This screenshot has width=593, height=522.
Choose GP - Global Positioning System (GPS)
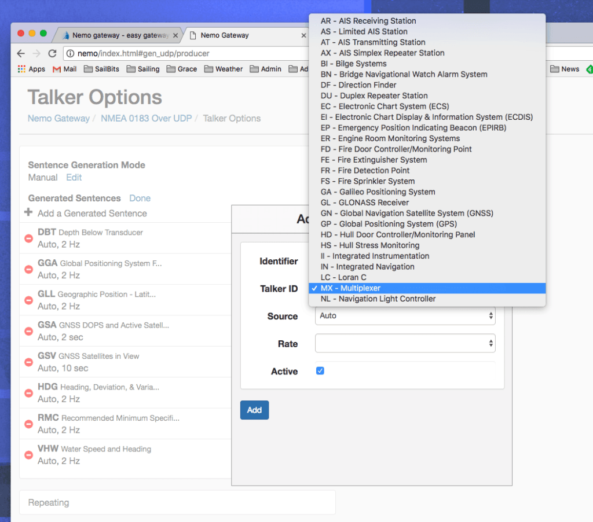(427, 224)
